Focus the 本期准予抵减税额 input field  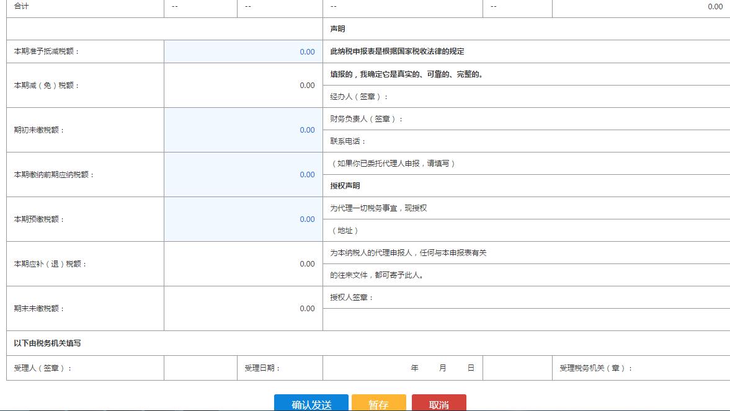243,51
